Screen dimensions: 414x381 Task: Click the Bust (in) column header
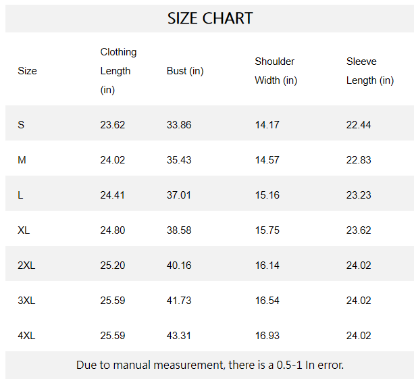coord(185,71)
